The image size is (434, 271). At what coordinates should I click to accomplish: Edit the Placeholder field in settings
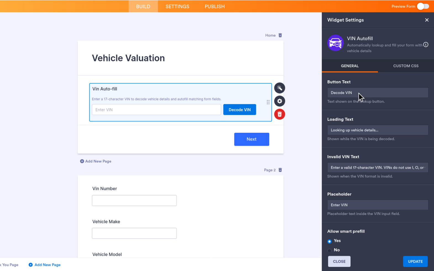[378, 205]
